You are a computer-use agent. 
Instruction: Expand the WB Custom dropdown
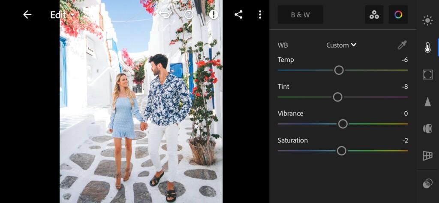341,45
